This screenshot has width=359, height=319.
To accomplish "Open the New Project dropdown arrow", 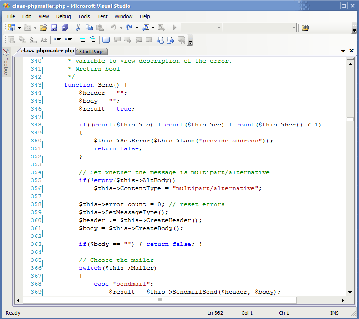I will pos(19,28).
